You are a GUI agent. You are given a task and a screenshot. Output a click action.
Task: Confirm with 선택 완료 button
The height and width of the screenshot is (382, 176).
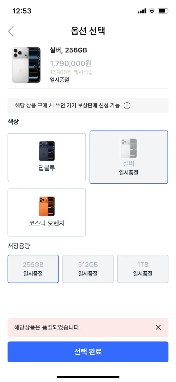tap(88, 352)
